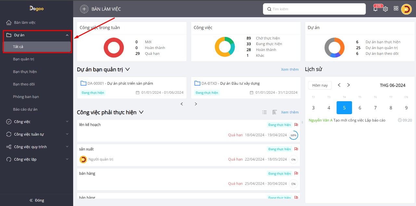Open the notifications bell icon
The width and height of the screenshot is (416, 206).
click(375, 9)
